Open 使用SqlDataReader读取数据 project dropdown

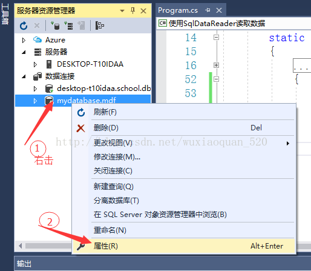tap(234, 24)
